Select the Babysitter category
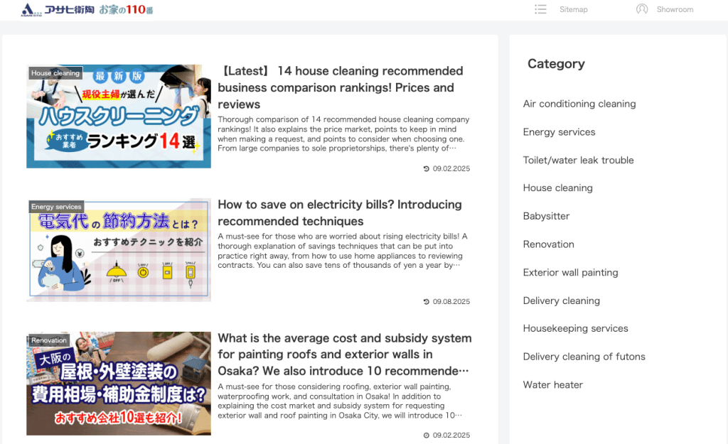This screenshot has width=728, height=444. point(546,216)
